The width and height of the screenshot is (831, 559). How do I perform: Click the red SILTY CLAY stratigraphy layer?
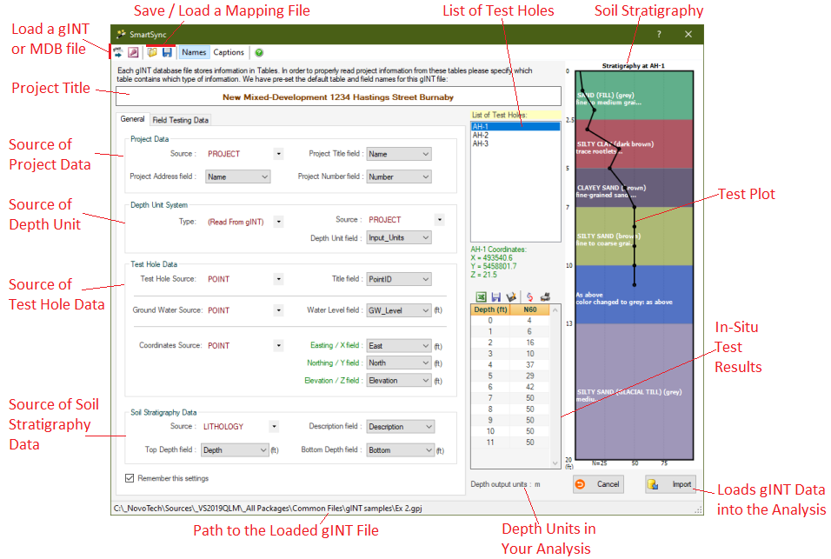(635, 143)
